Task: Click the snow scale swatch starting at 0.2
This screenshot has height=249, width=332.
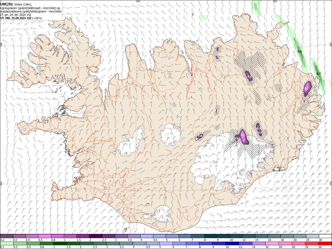Action: coord(7,236)
